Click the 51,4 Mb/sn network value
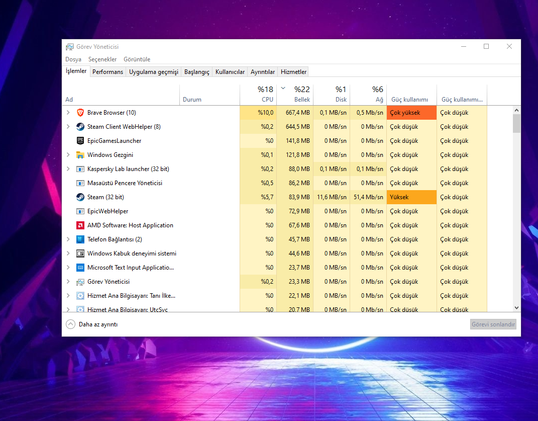 coord(369,197)
